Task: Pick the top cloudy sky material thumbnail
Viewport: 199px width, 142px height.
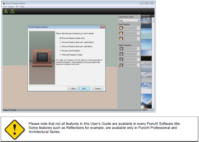Action: point(146,23)
